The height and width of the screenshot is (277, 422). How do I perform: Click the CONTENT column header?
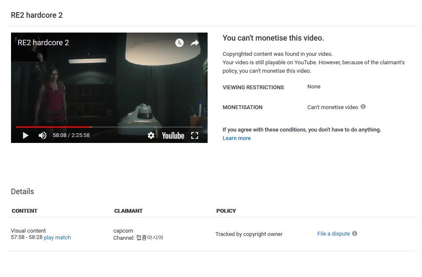tap(25, 211)
